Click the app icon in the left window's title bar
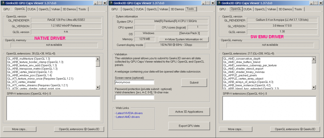This screenshot has height=138, width=324. click(3, 3)
